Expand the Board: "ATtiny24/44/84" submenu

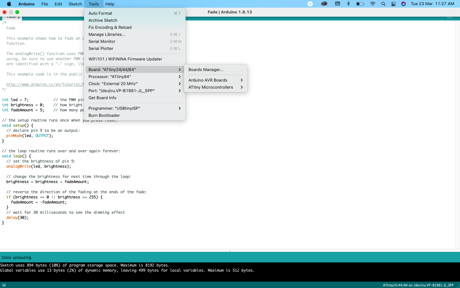coord(135,69)
